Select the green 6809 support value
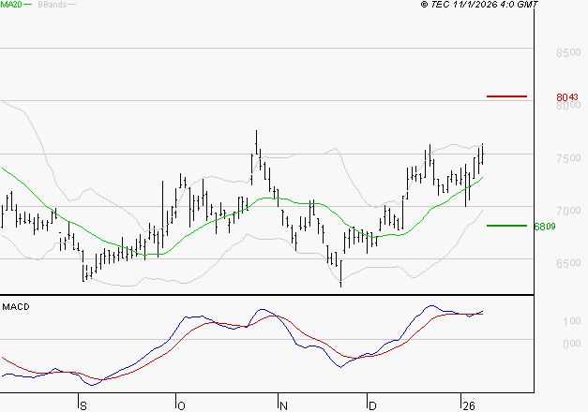This screenshot has width=588, height=412. pyautogui.click(x=545, y=227)
